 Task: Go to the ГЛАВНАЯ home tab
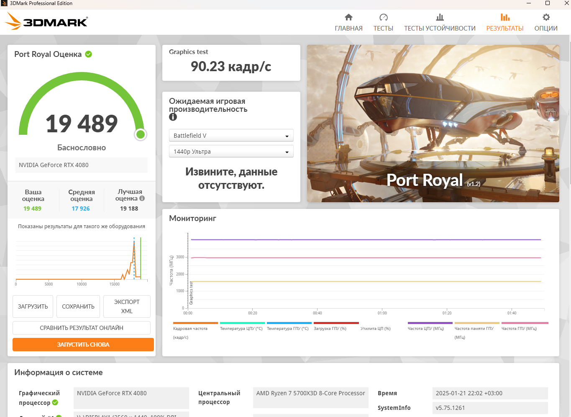[x=348, y=23]
